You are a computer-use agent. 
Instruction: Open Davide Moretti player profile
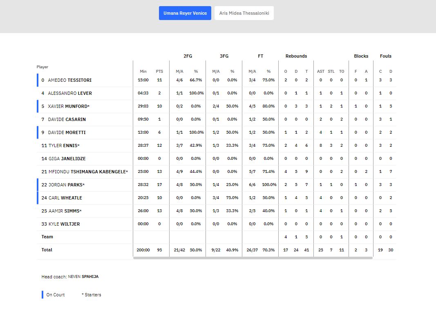pos(67,132)
